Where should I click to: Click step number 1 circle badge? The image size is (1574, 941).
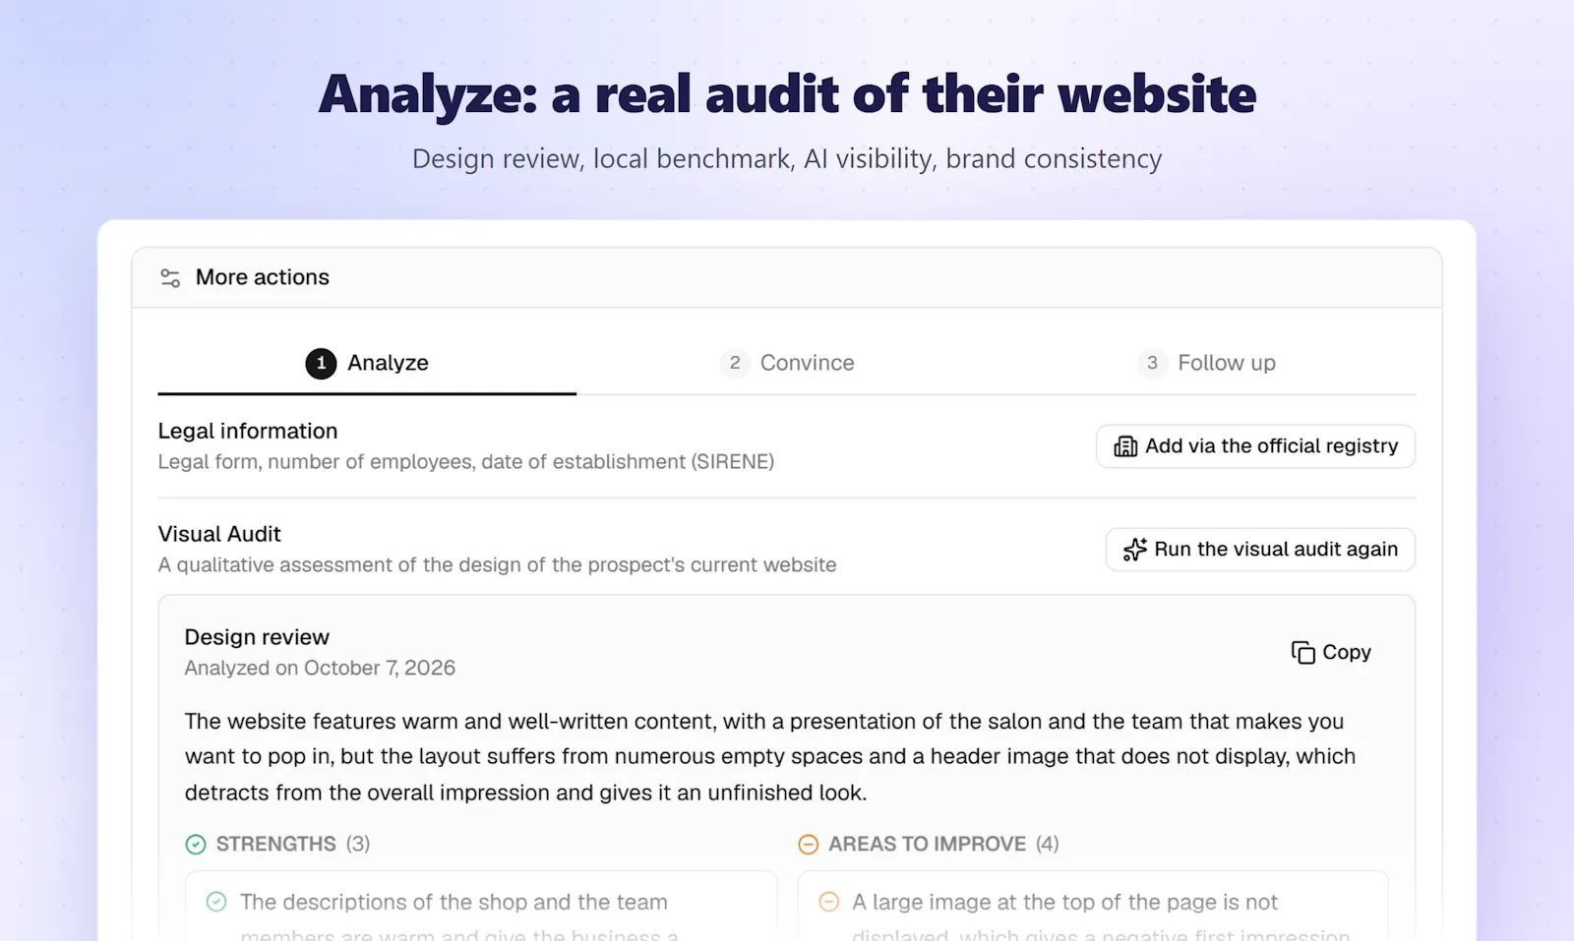point(321,363)
